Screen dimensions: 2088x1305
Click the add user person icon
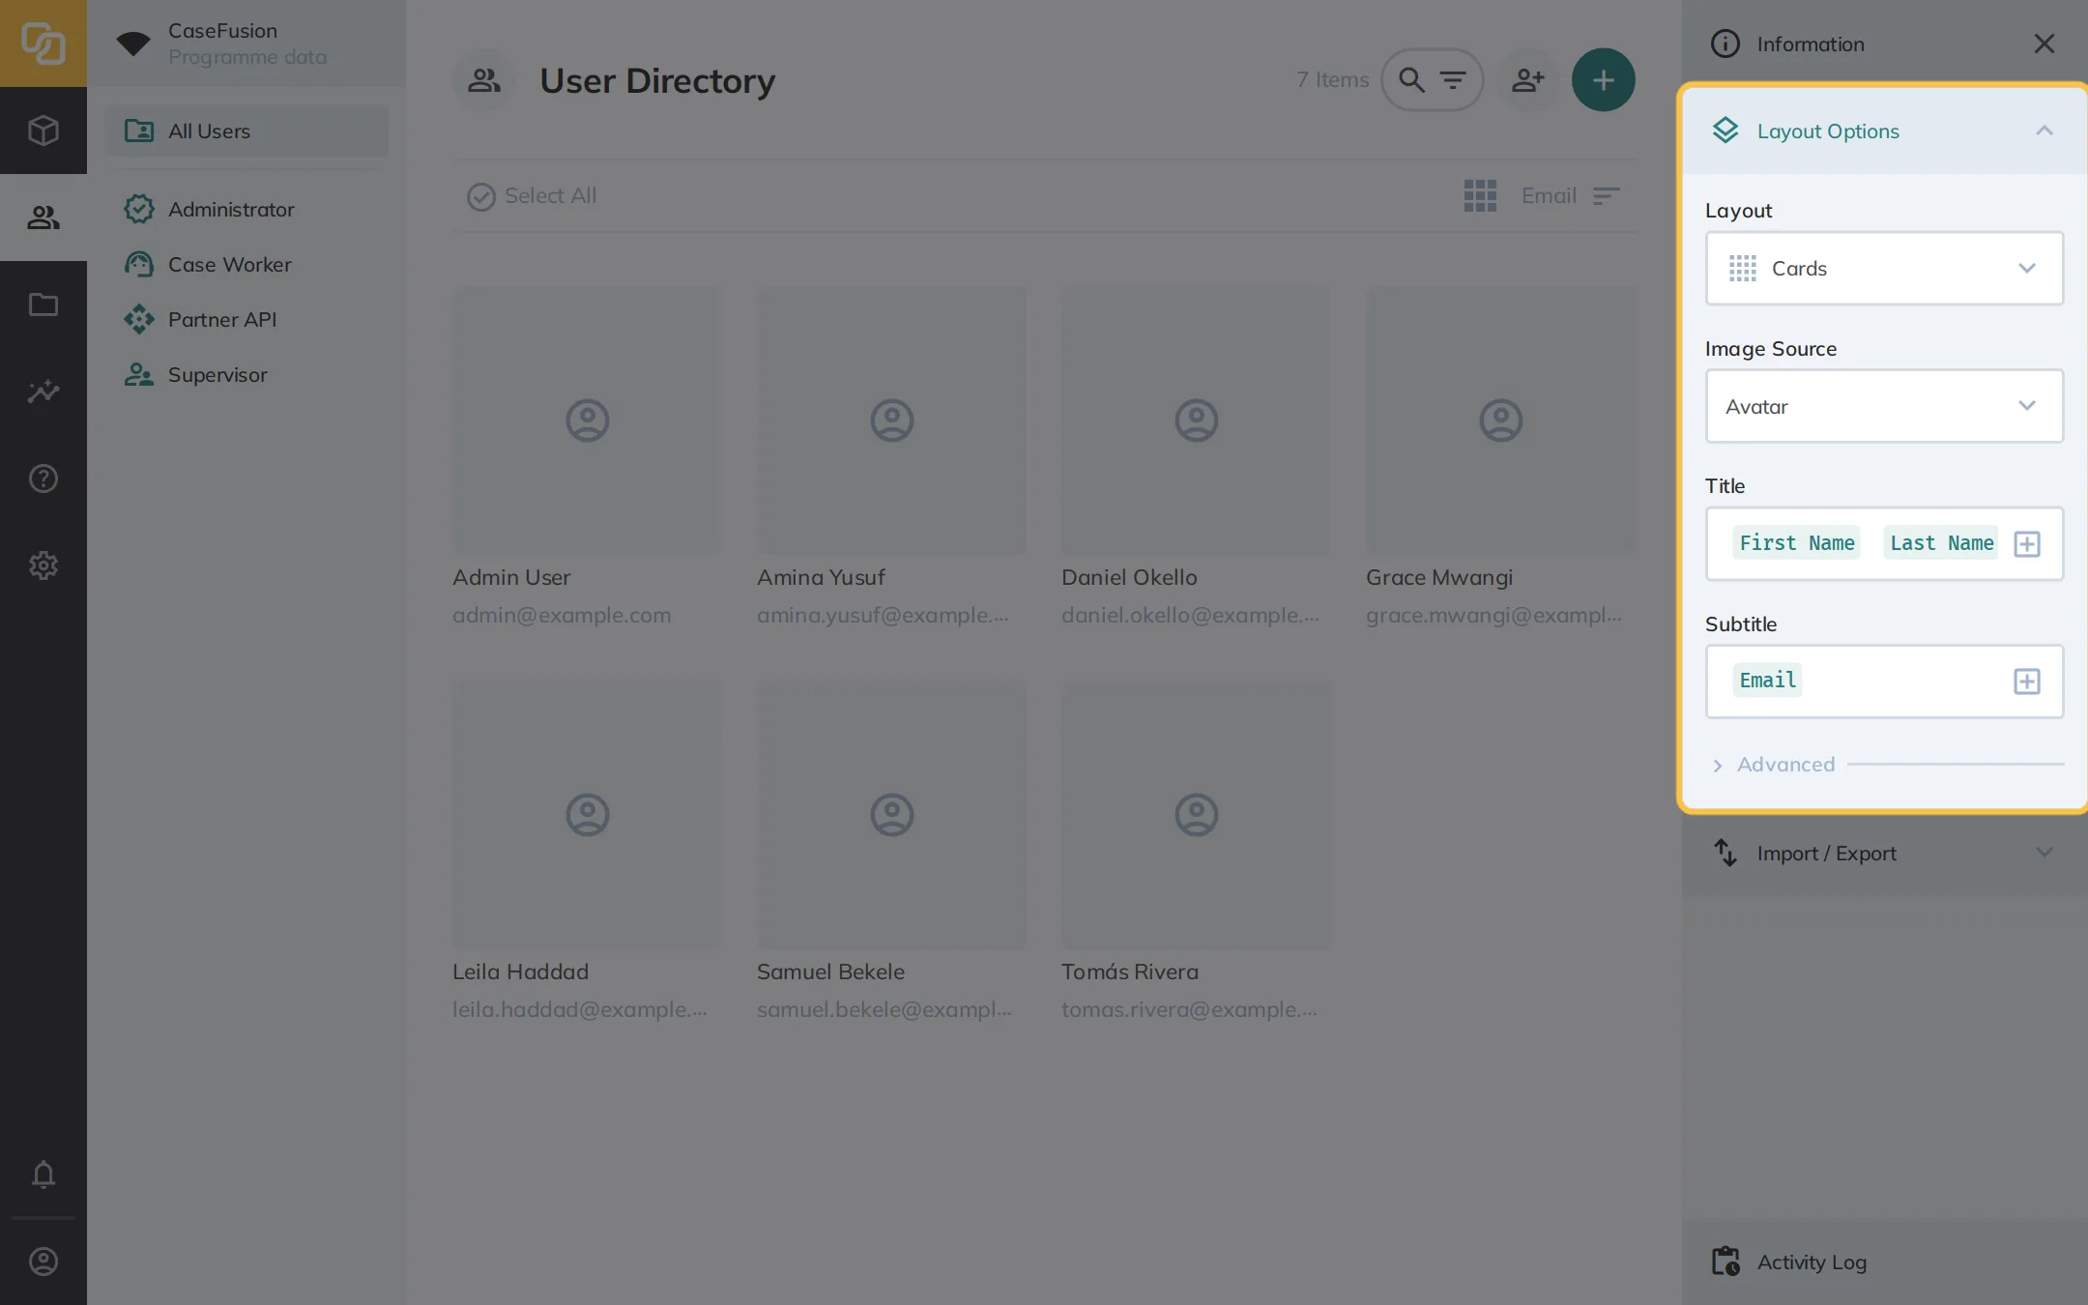[x=1528, y=79]
